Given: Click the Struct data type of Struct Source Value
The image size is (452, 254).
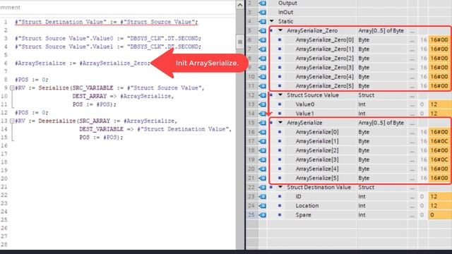Looking at the screenshot, I should point(366,95).
